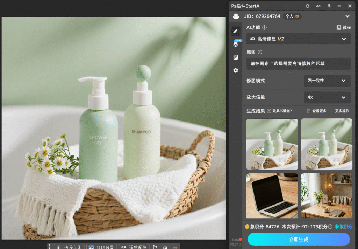Click 移除背景 in the contextual bar

[102, 247]
